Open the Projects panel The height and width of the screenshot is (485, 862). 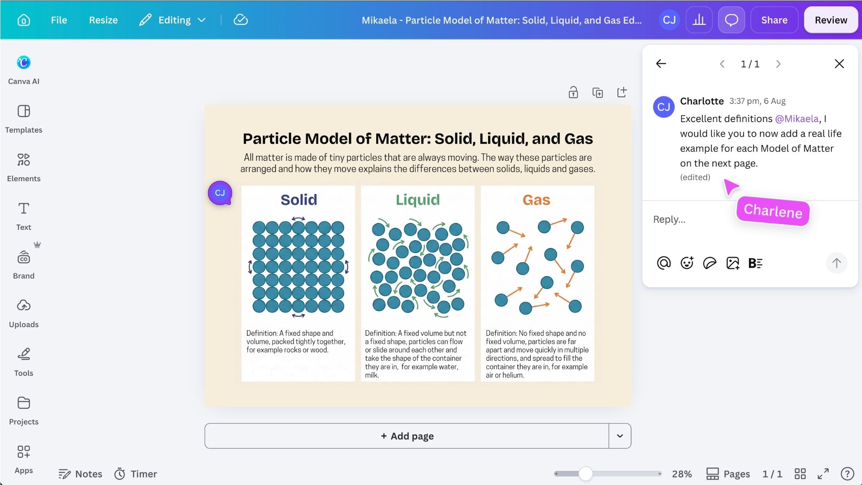23,410
